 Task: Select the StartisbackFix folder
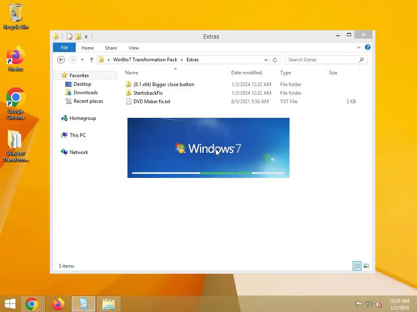tap(148, 93)
